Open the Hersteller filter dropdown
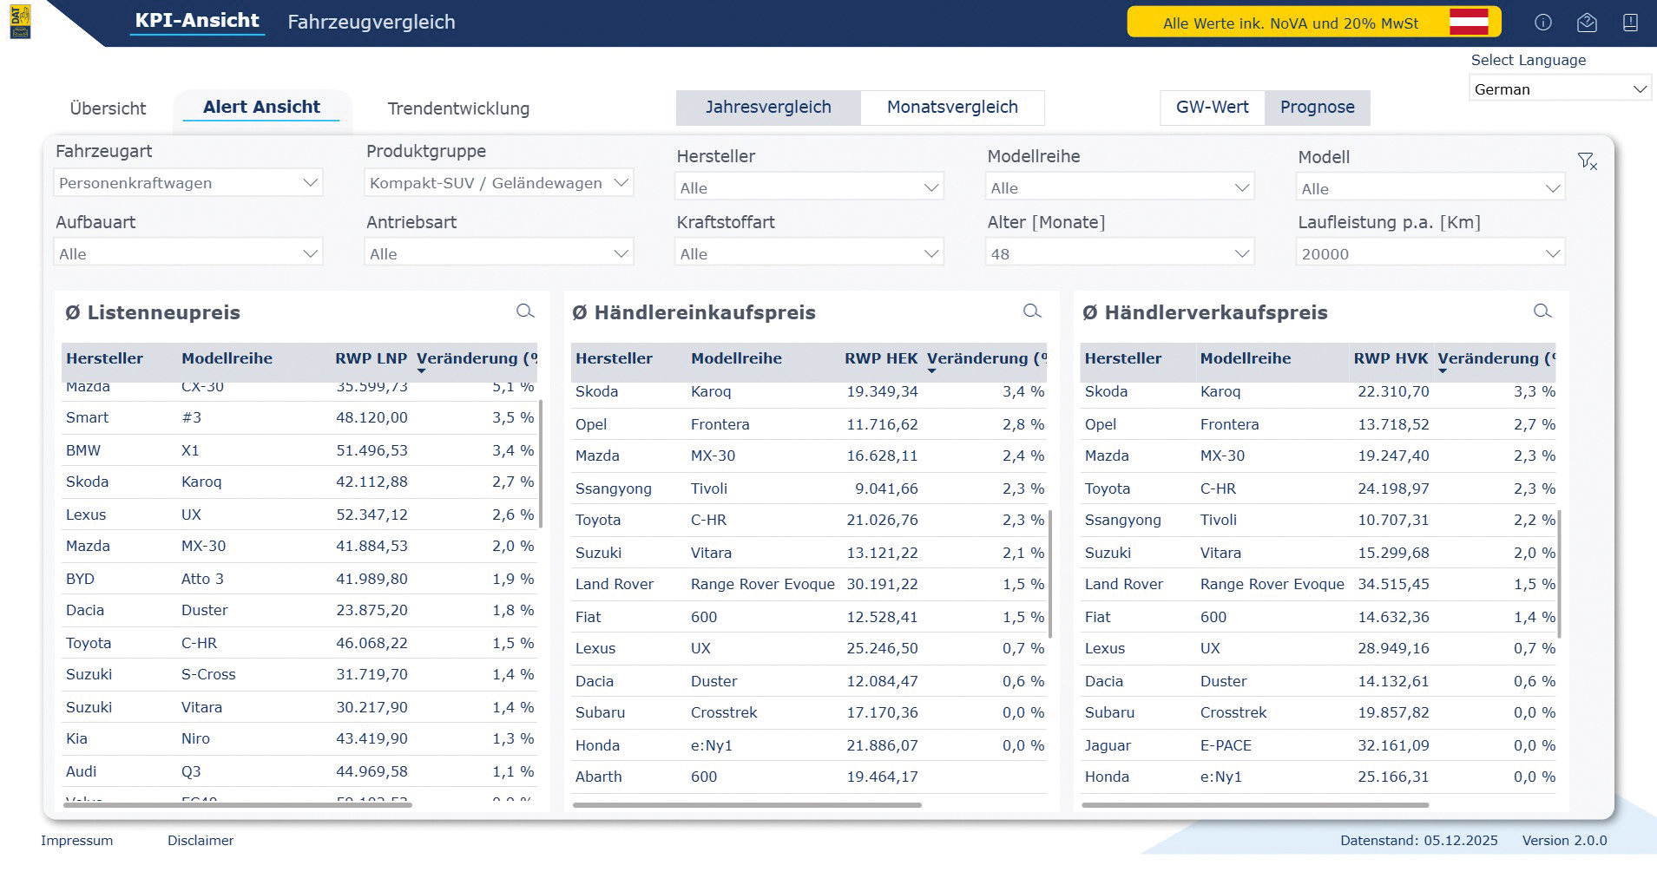 808,188
